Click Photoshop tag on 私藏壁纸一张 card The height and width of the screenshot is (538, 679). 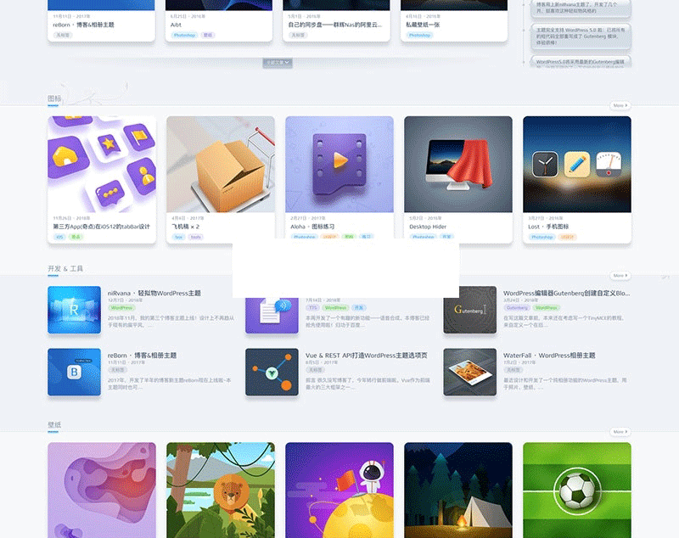(419, 35)
